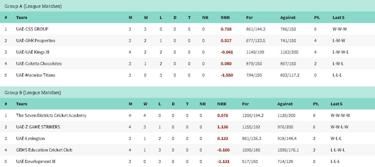
Task: Click the -1.550 NRR value for Macwise Titans
Action: click(x=227, y=75)
